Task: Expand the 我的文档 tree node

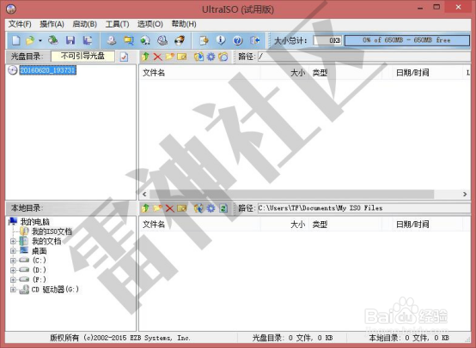Action: click(13, 242)
